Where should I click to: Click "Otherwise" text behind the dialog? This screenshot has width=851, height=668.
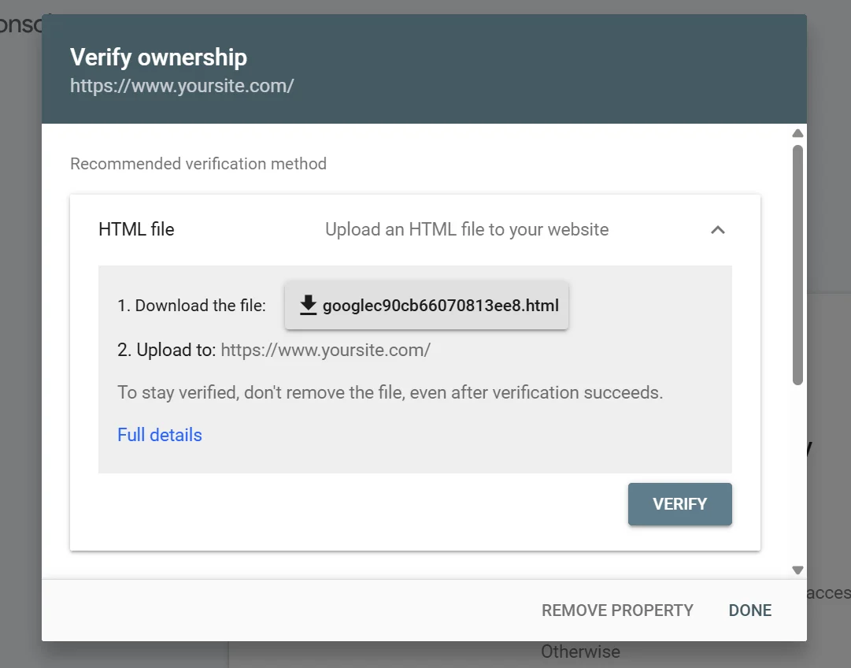point(580,652)
